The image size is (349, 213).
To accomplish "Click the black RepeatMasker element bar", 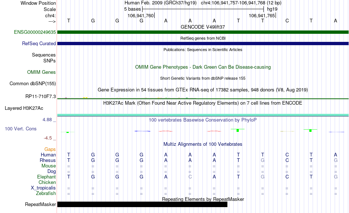I will coord(143,204).
